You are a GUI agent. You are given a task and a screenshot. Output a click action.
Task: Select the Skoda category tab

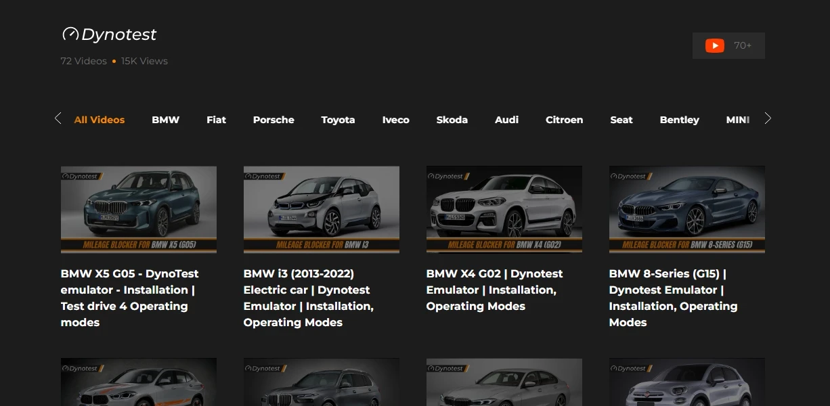point(452,120)
